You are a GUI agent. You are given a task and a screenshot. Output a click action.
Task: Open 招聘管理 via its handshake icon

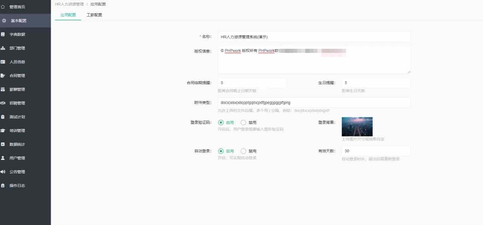tap(3, 103)
